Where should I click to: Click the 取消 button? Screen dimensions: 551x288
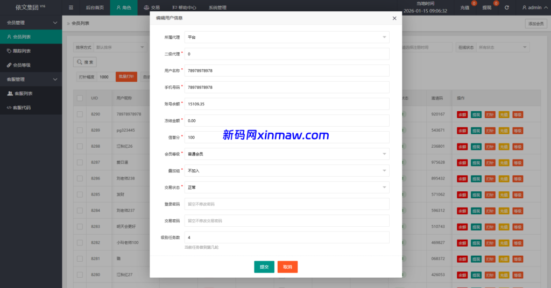click(287, 267)
